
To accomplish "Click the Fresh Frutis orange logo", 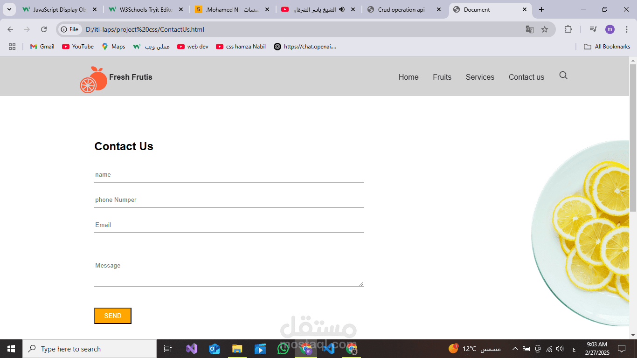I will (93, 80).
